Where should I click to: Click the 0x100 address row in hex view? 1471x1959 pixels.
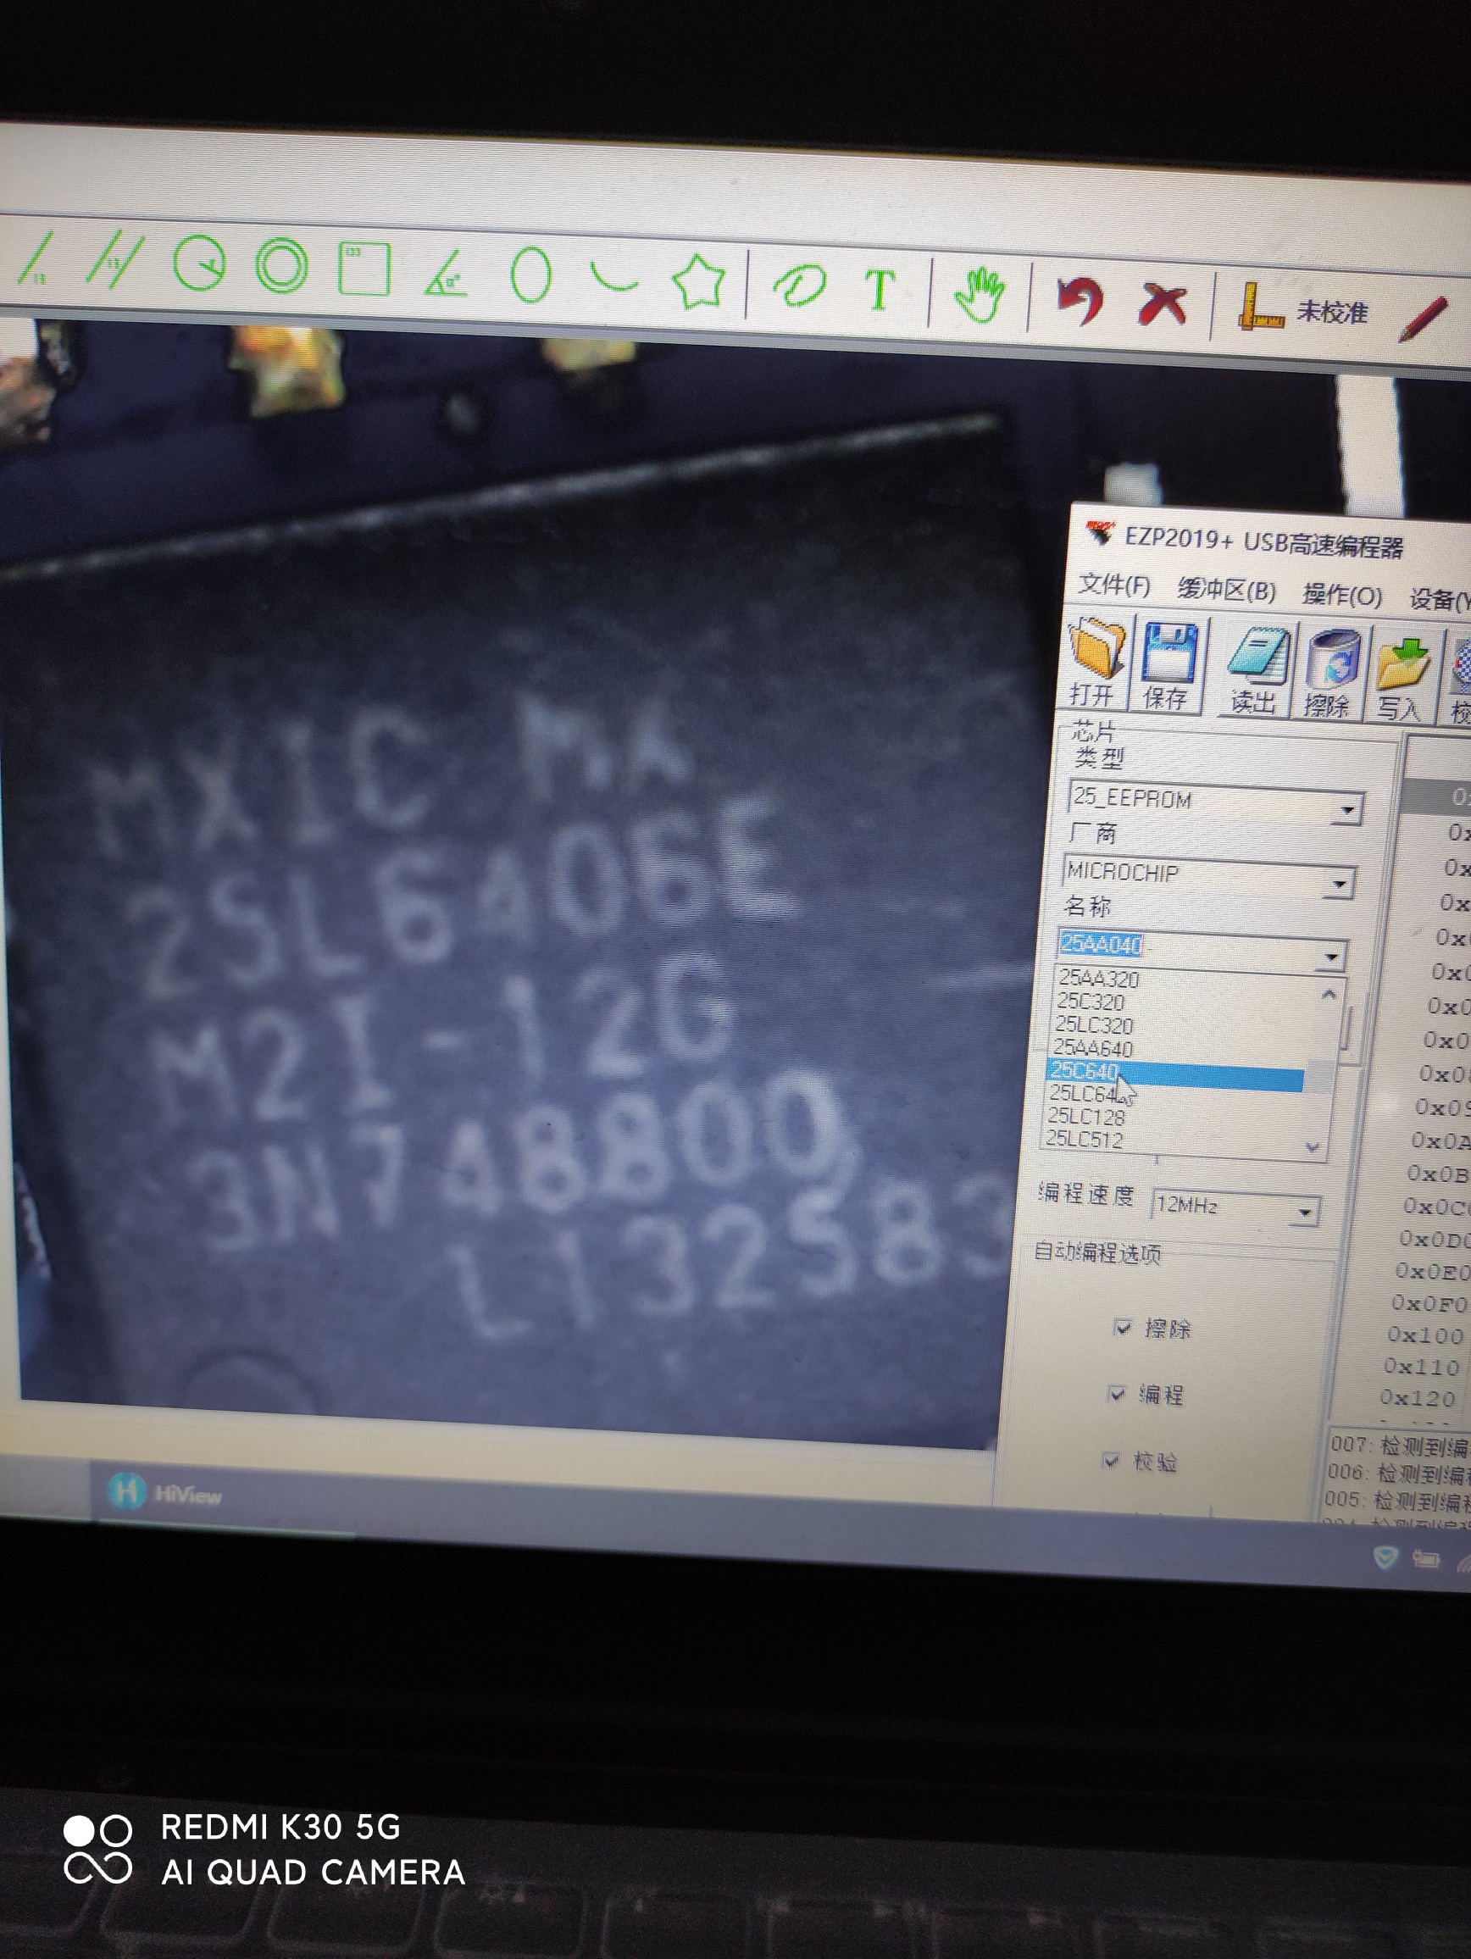[x=1426, y=1335]
